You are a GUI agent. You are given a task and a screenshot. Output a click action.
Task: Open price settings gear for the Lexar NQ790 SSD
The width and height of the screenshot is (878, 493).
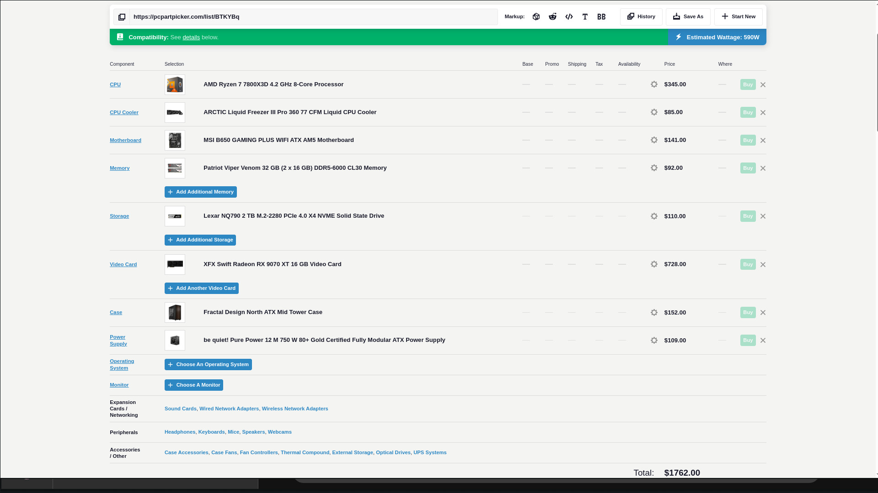654,216
